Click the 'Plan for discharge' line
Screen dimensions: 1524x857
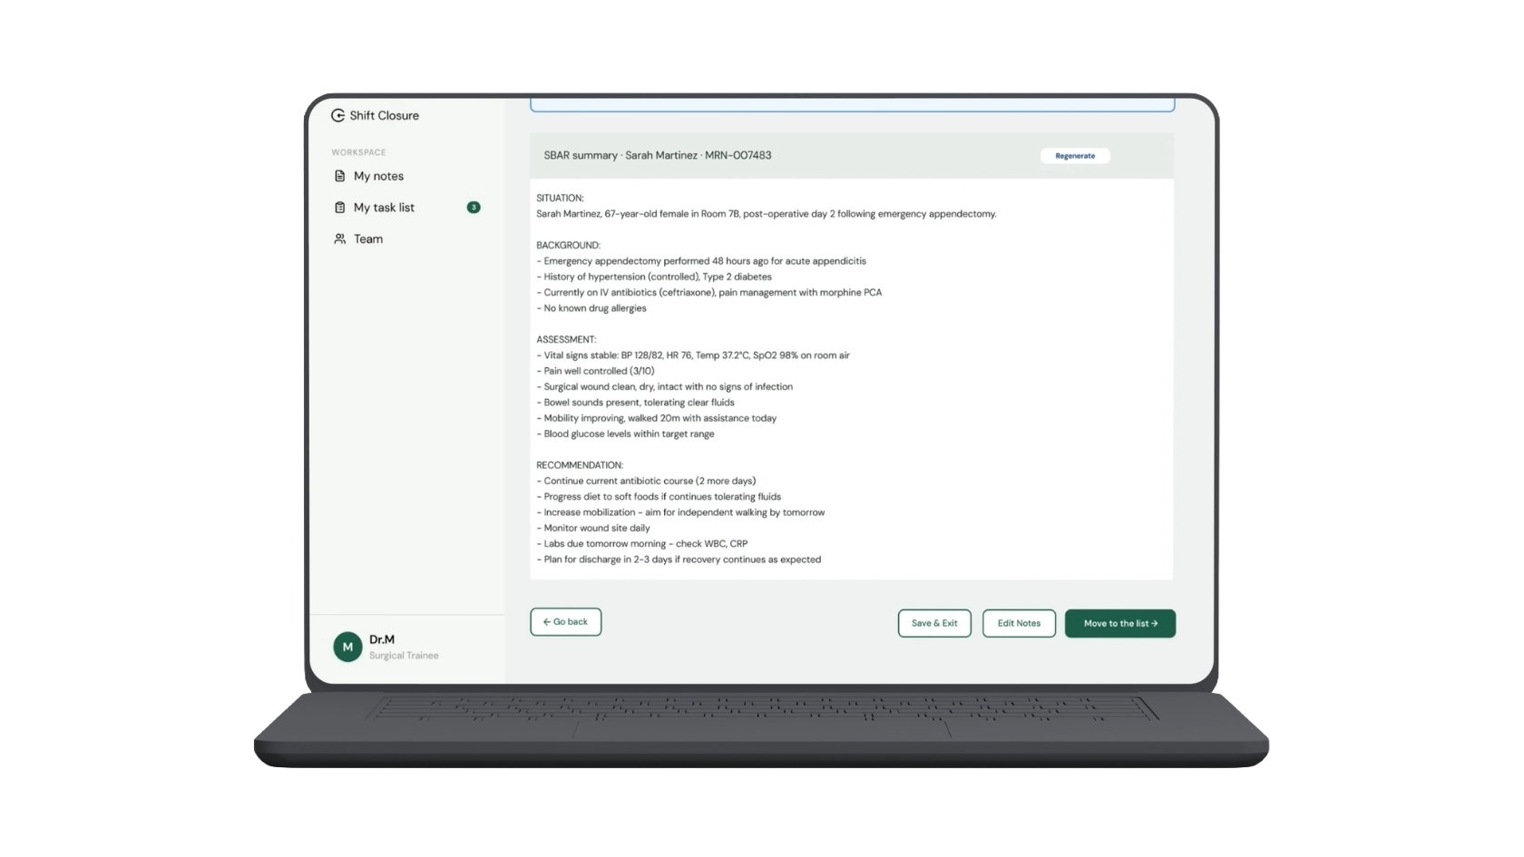coord(679,560)
